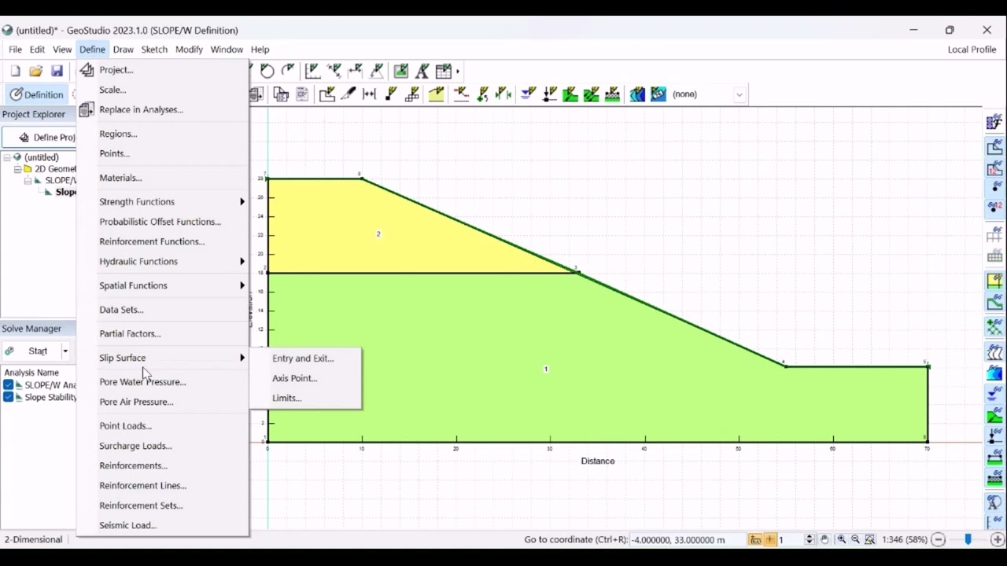Open the Modify menu
Screen dimensions: 1007x566
pyautogui.click(x=189, y=50)
